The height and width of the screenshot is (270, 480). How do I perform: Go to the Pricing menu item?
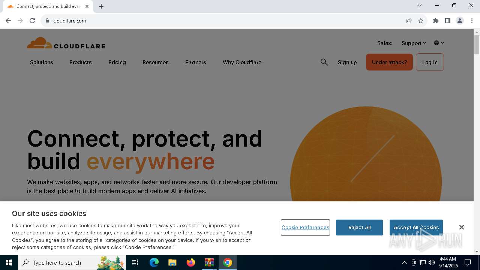117,62
